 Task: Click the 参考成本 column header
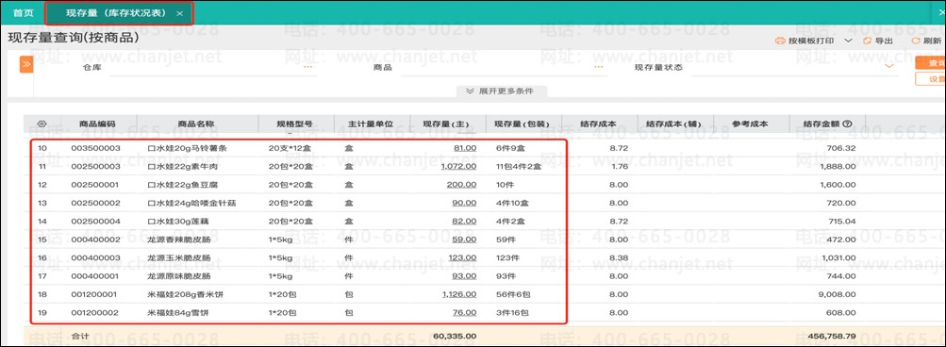750,124
